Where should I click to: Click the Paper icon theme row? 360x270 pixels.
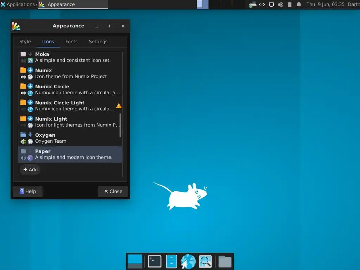[70, 154]
